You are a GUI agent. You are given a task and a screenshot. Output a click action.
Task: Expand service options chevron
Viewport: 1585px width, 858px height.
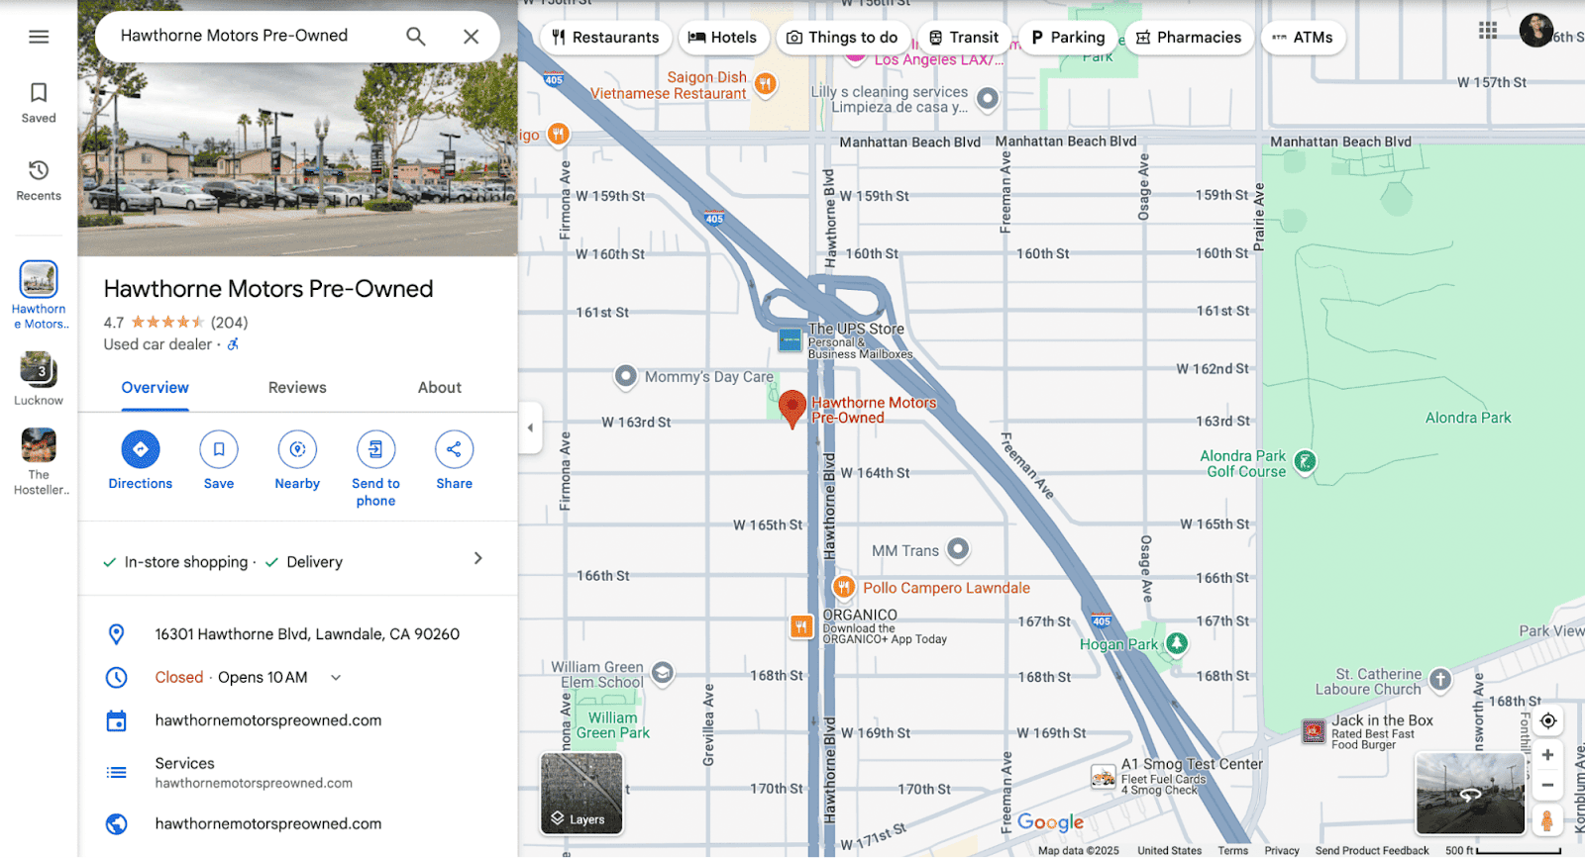478,559
